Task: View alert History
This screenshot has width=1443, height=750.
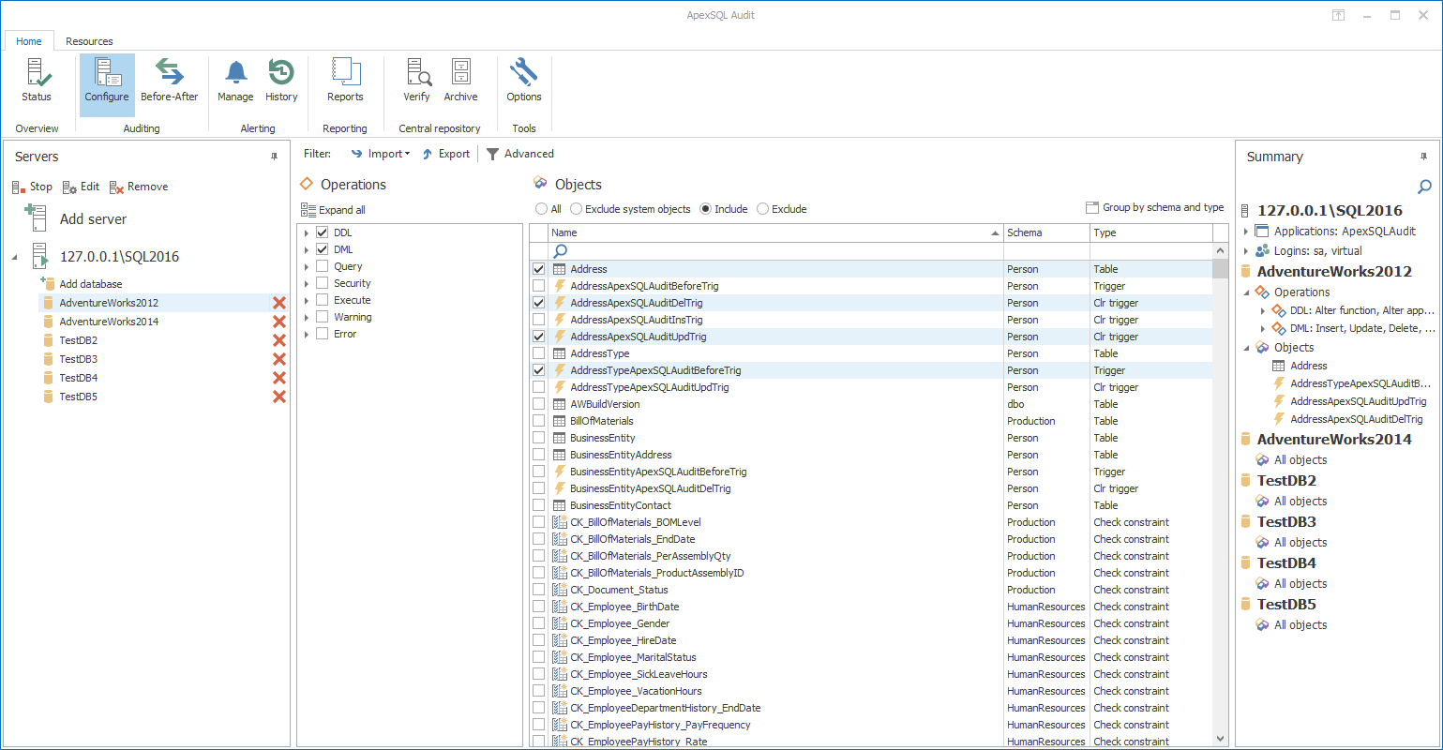Action: tap(281, 82)
